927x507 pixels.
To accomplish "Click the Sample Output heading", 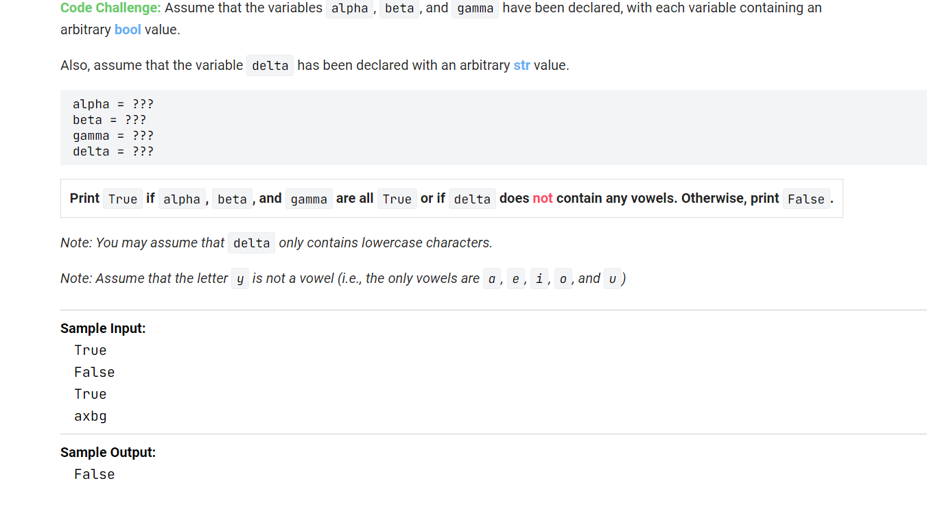I will pyautogui.click(x=108, y=452).
